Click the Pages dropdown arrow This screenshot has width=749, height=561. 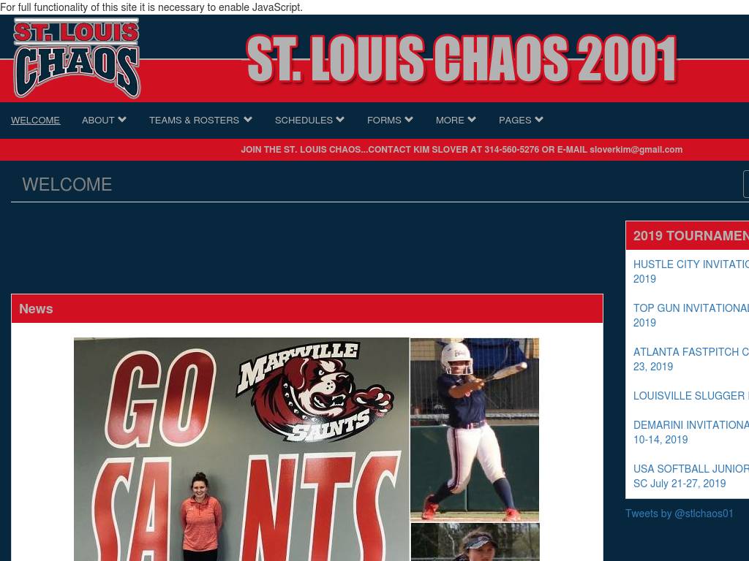[x=539, y=120]
